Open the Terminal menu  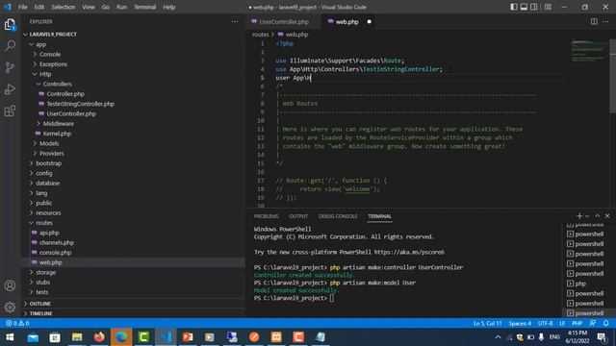[144, 7]
